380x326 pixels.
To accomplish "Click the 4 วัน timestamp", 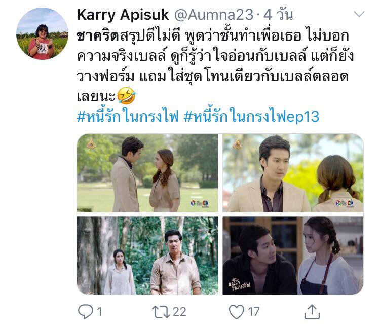I will coord(278,15).
